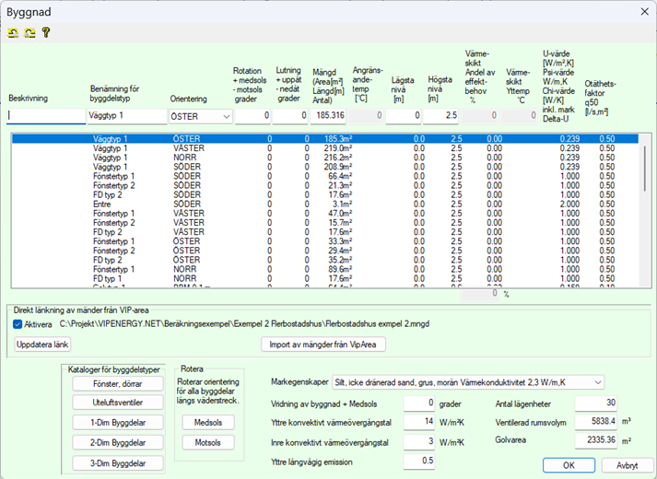Open the 2-Dim Byggdelar catalog
657x479 pixels.
point(116,443)
